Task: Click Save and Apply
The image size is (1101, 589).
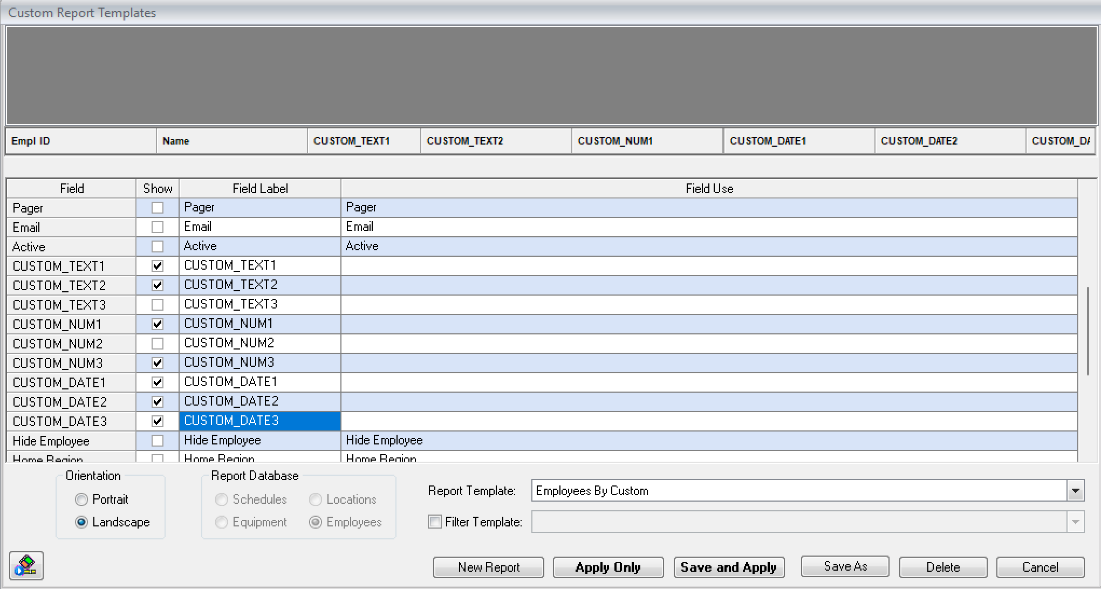Action: [x=729, y=567]
